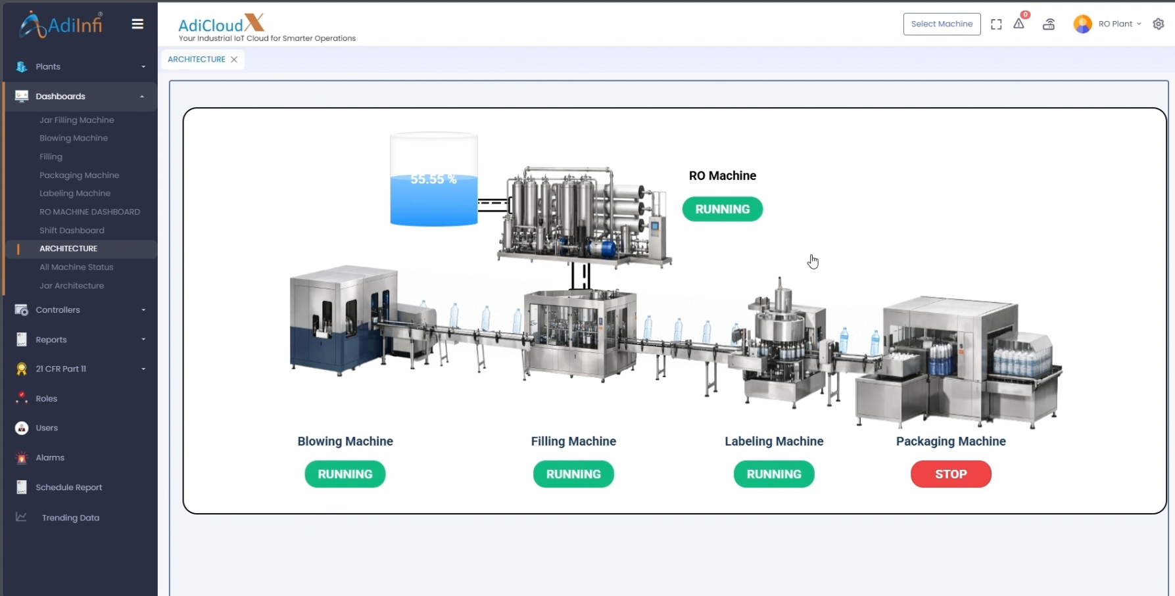The width and height of the screenshot is (1175, 596).
Task: Click the Select Machine button
Action: (942, 24)
